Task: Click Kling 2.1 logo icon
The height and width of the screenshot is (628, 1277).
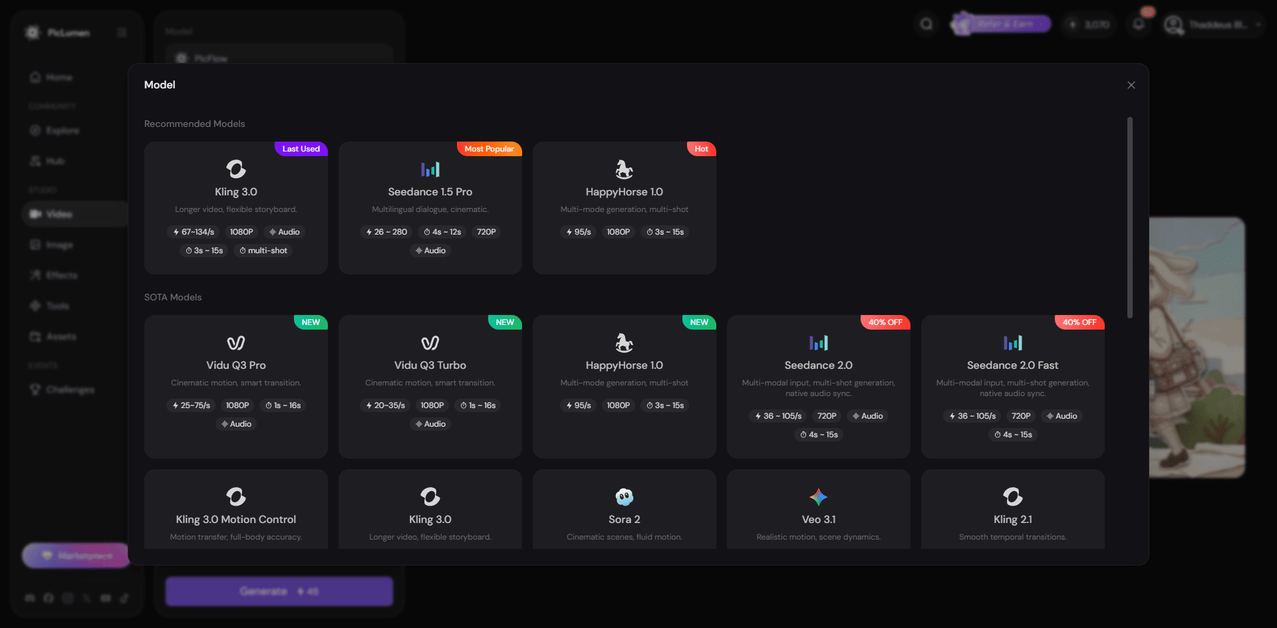Action: pyautogui.click(x=1013, y=496)
